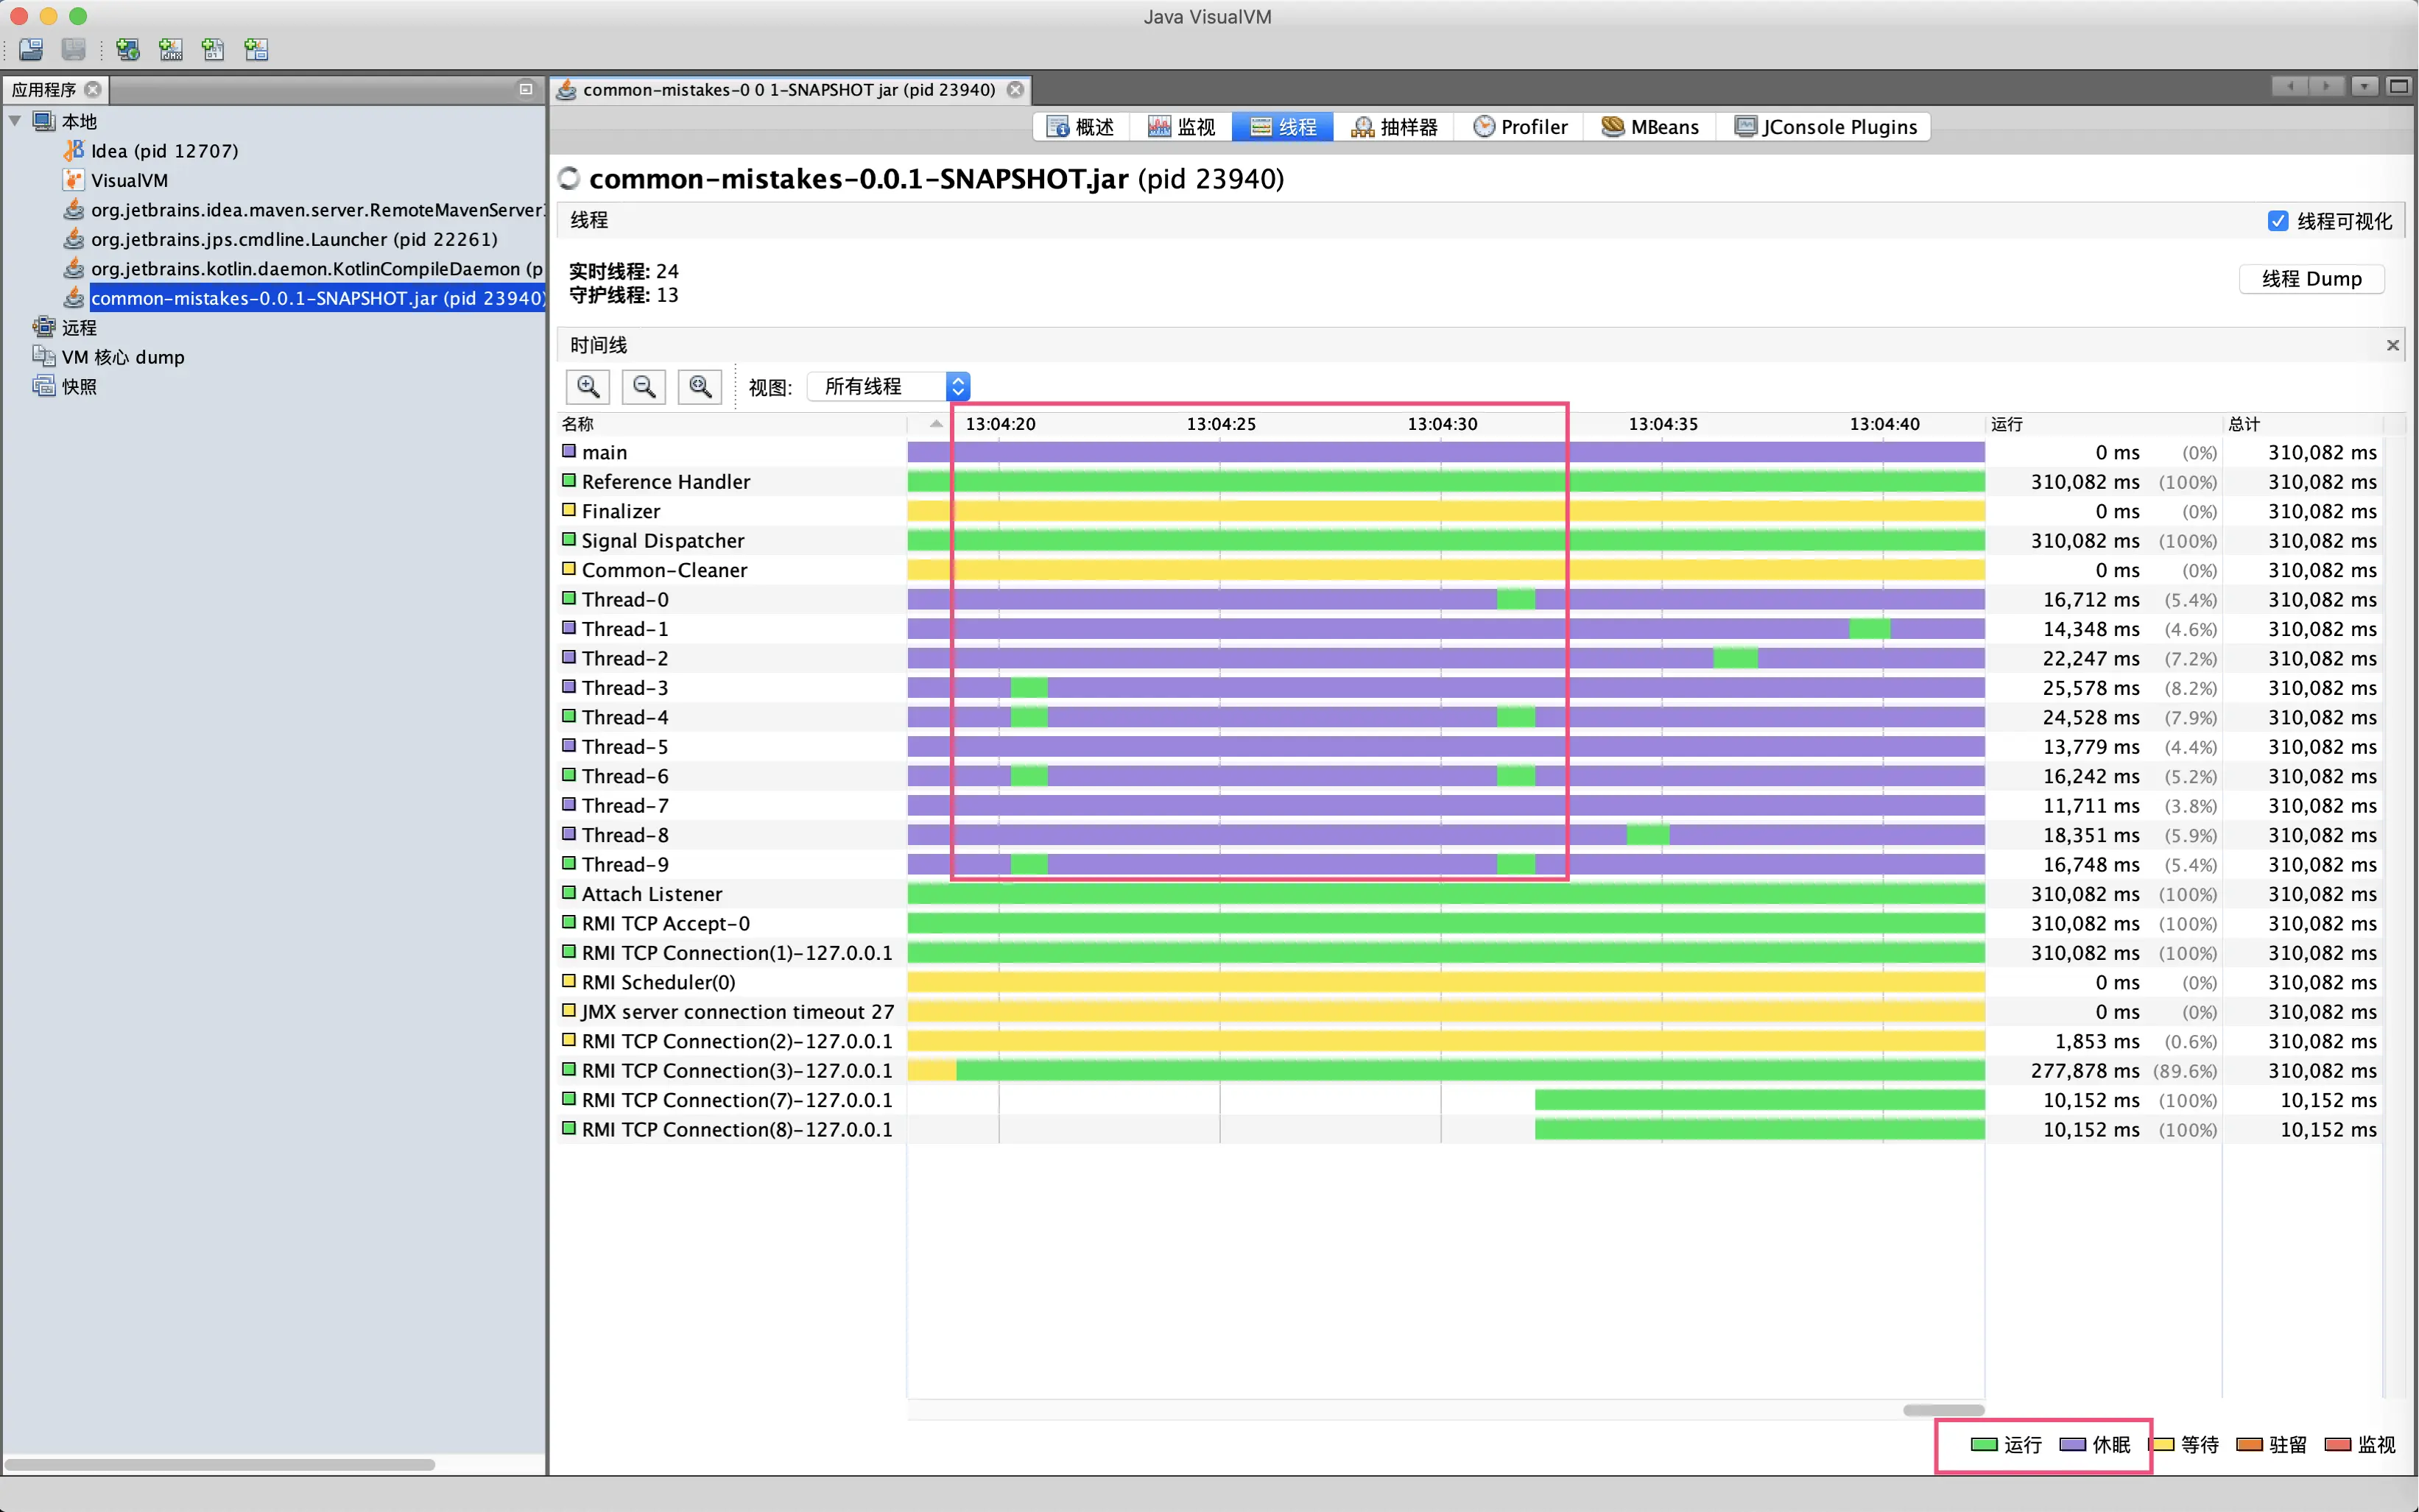Toggle the 线程可视化 checkbox

pyautogui.click(x=2278, y=221)
